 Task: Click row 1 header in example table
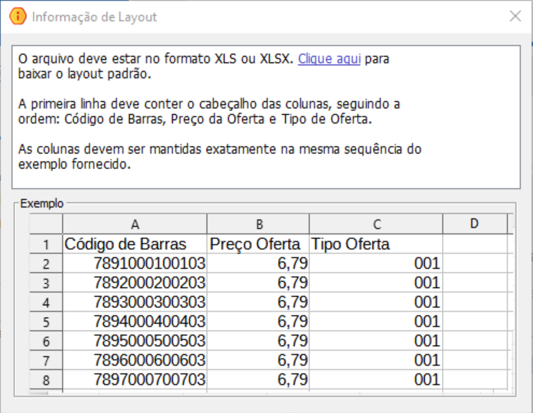click(46, 245)
